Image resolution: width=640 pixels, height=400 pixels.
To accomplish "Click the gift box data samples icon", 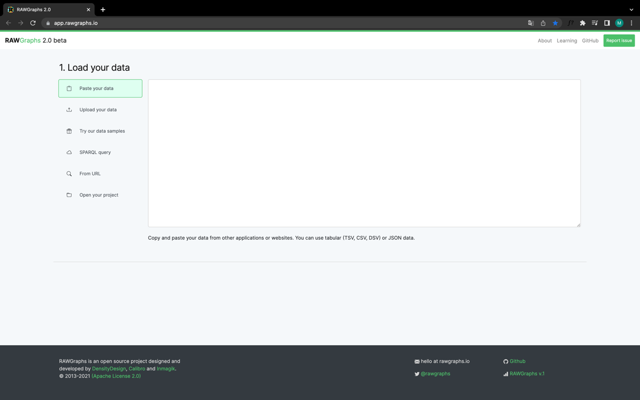I will pyautogui.click(x=69, y=131).
